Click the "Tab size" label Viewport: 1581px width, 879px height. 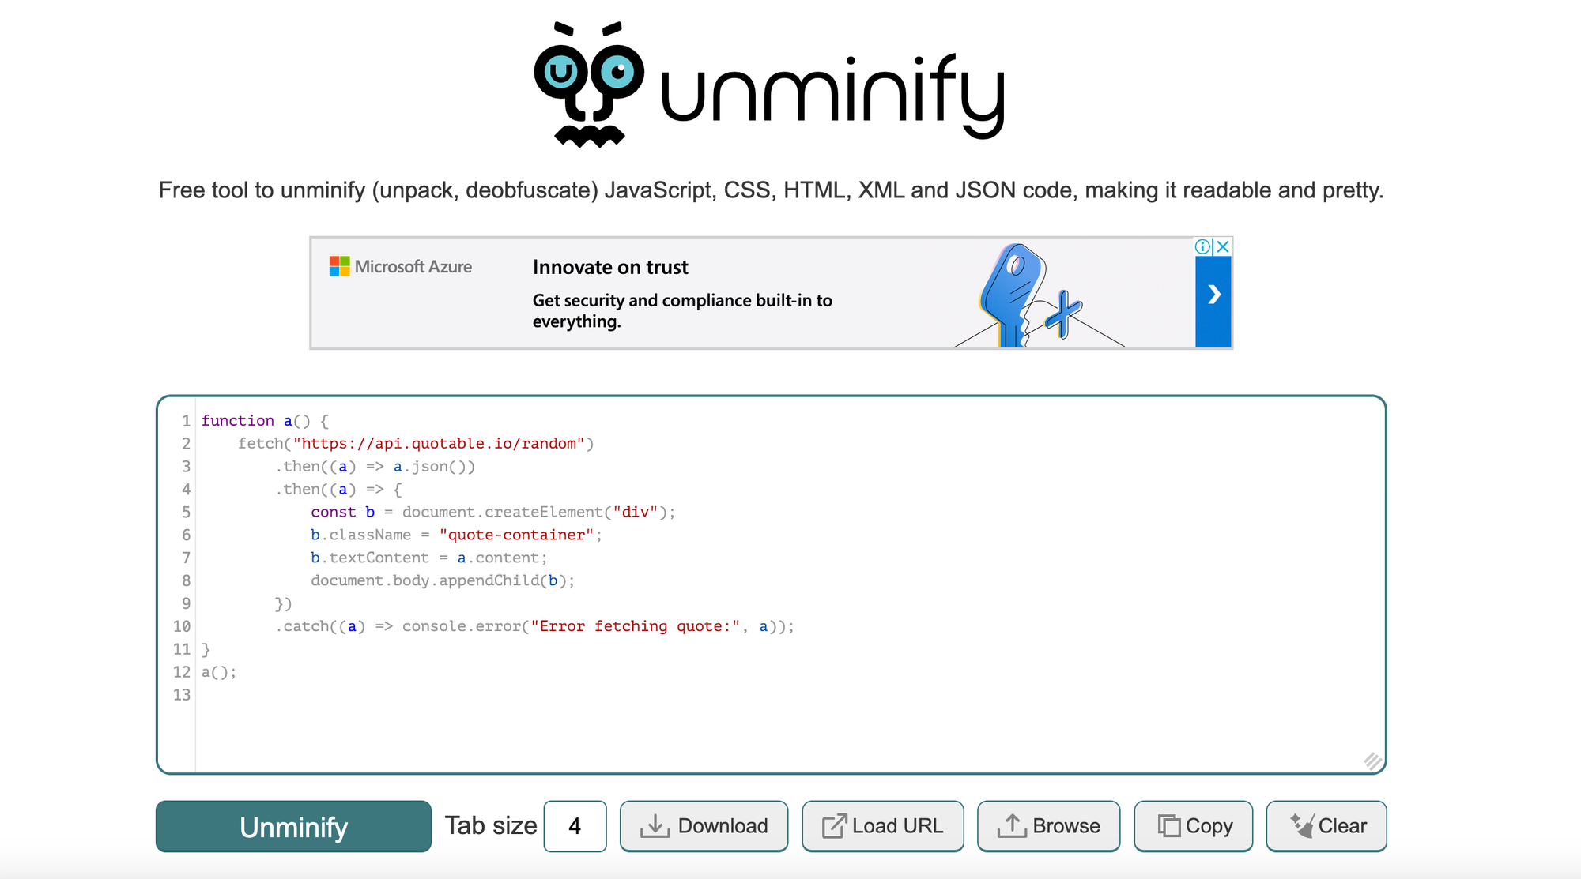pos(491,826)
